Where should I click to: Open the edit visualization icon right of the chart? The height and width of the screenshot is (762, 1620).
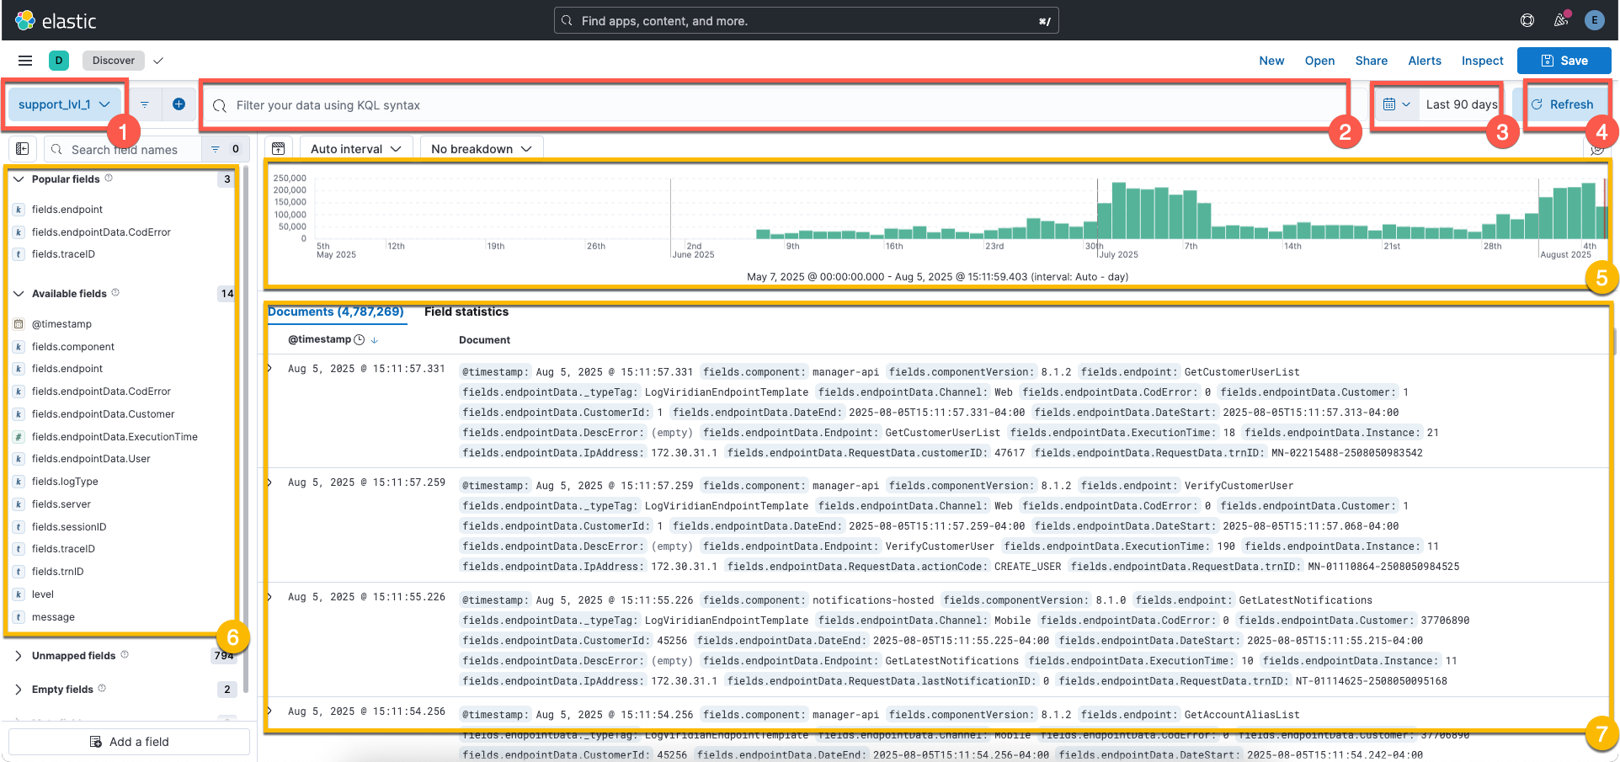point(1598,148)
